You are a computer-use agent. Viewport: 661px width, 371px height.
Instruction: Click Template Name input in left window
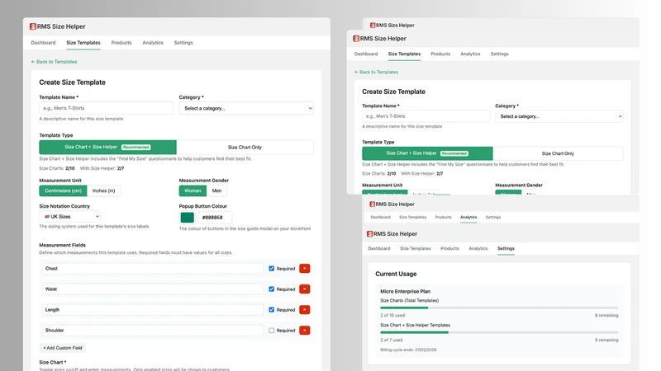click(x=107, y=108)
